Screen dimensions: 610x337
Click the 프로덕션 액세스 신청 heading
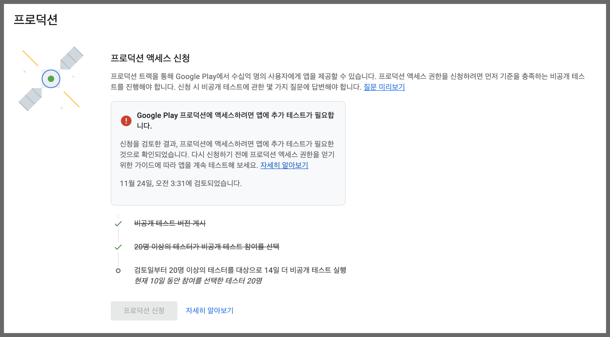click(x=150, y=58)
